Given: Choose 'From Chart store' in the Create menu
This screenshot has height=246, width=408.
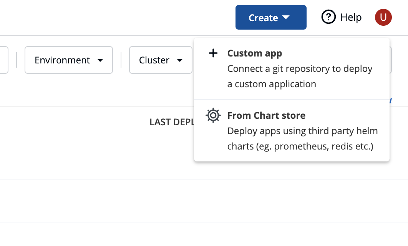Looking at the screenshot, I should point(266,115).
